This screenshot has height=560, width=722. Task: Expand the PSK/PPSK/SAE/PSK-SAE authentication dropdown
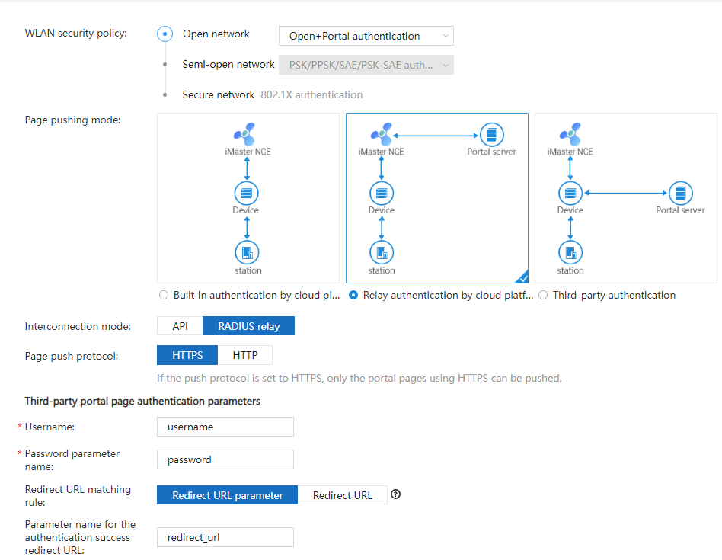[x=366, y=65]
